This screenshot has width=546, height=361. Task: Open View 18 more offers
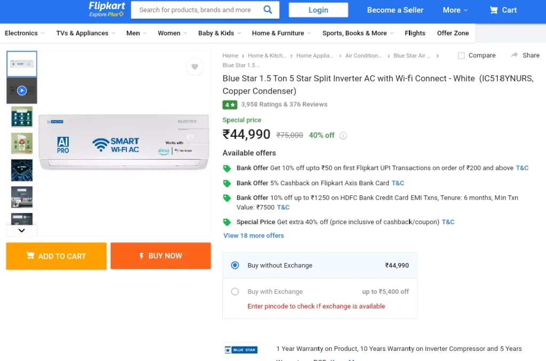[253, 235]
